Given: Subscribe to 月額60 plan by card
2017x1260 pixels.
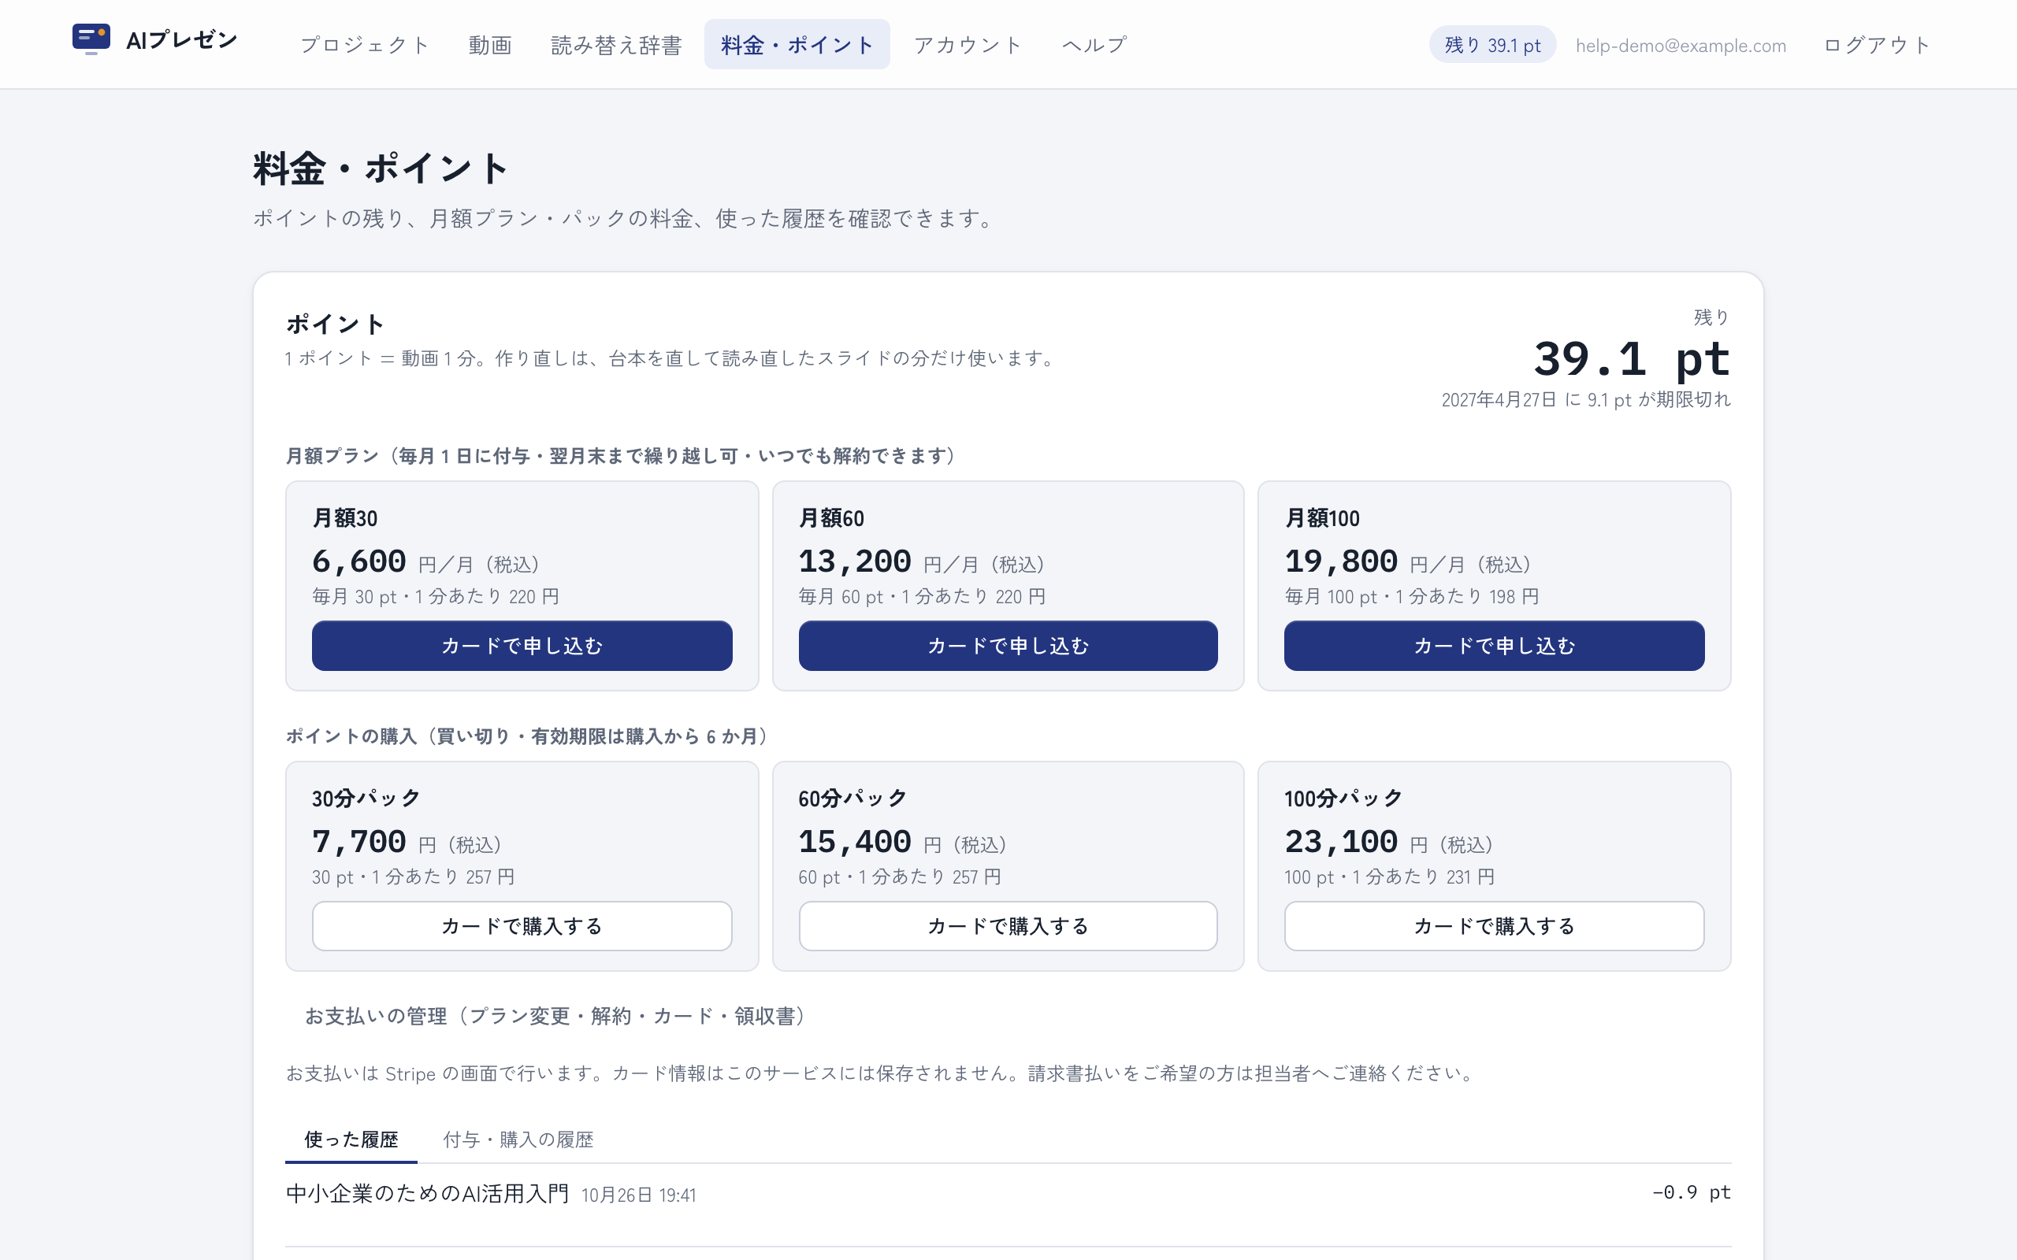Looking at the screenshot, I should point(1008,646).
